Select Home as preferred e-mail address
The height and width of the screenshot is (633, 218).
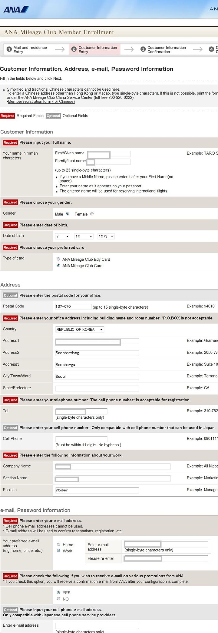point(58,544)
